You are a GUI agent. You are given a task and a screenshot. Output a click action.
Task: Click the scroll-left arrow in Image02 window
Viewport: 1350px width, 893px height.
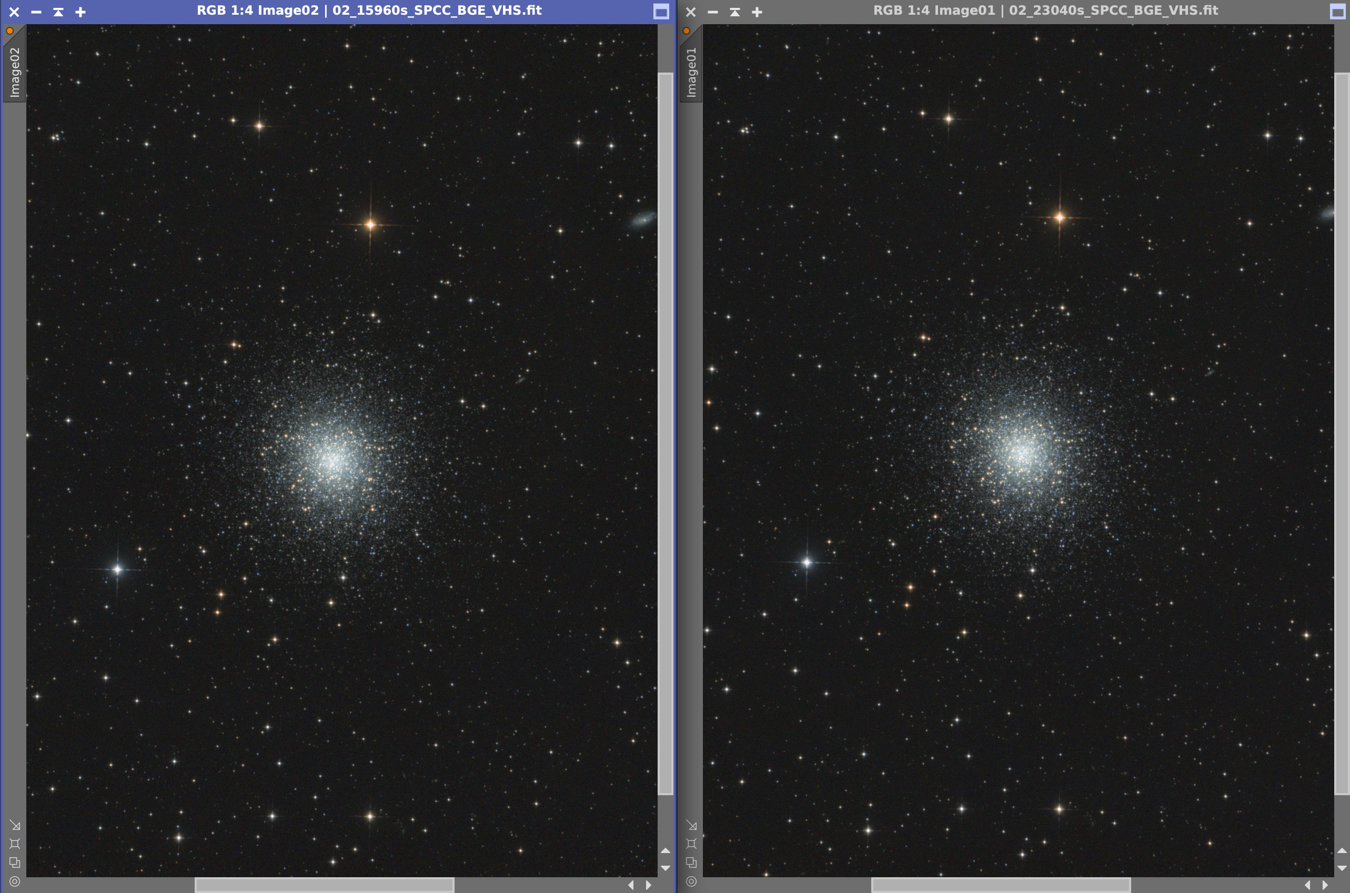click(631, 885)
